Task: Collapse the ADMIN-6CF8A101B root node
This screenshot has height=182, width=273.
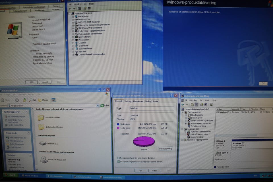Action: 69,13
